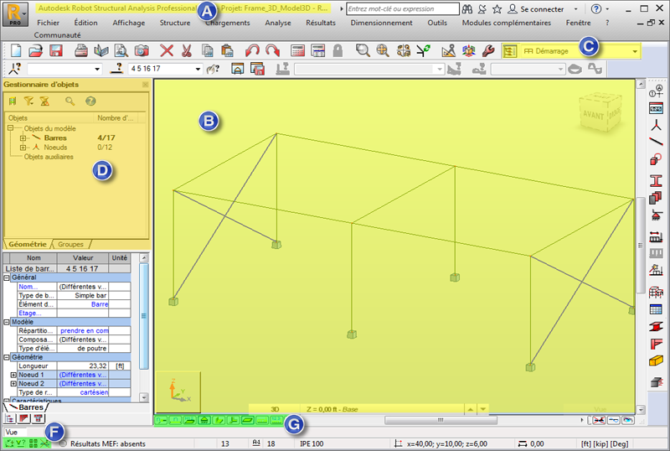Viewport: 670px width, 451px height.
Task: Redo the action with the right red arrow
Action: pyautogui.click(x=273, y=51)
